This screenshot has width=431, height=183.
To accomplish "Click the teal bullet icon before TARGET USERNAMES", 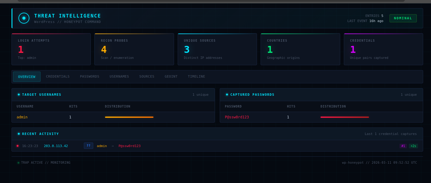I will [18, 94].
